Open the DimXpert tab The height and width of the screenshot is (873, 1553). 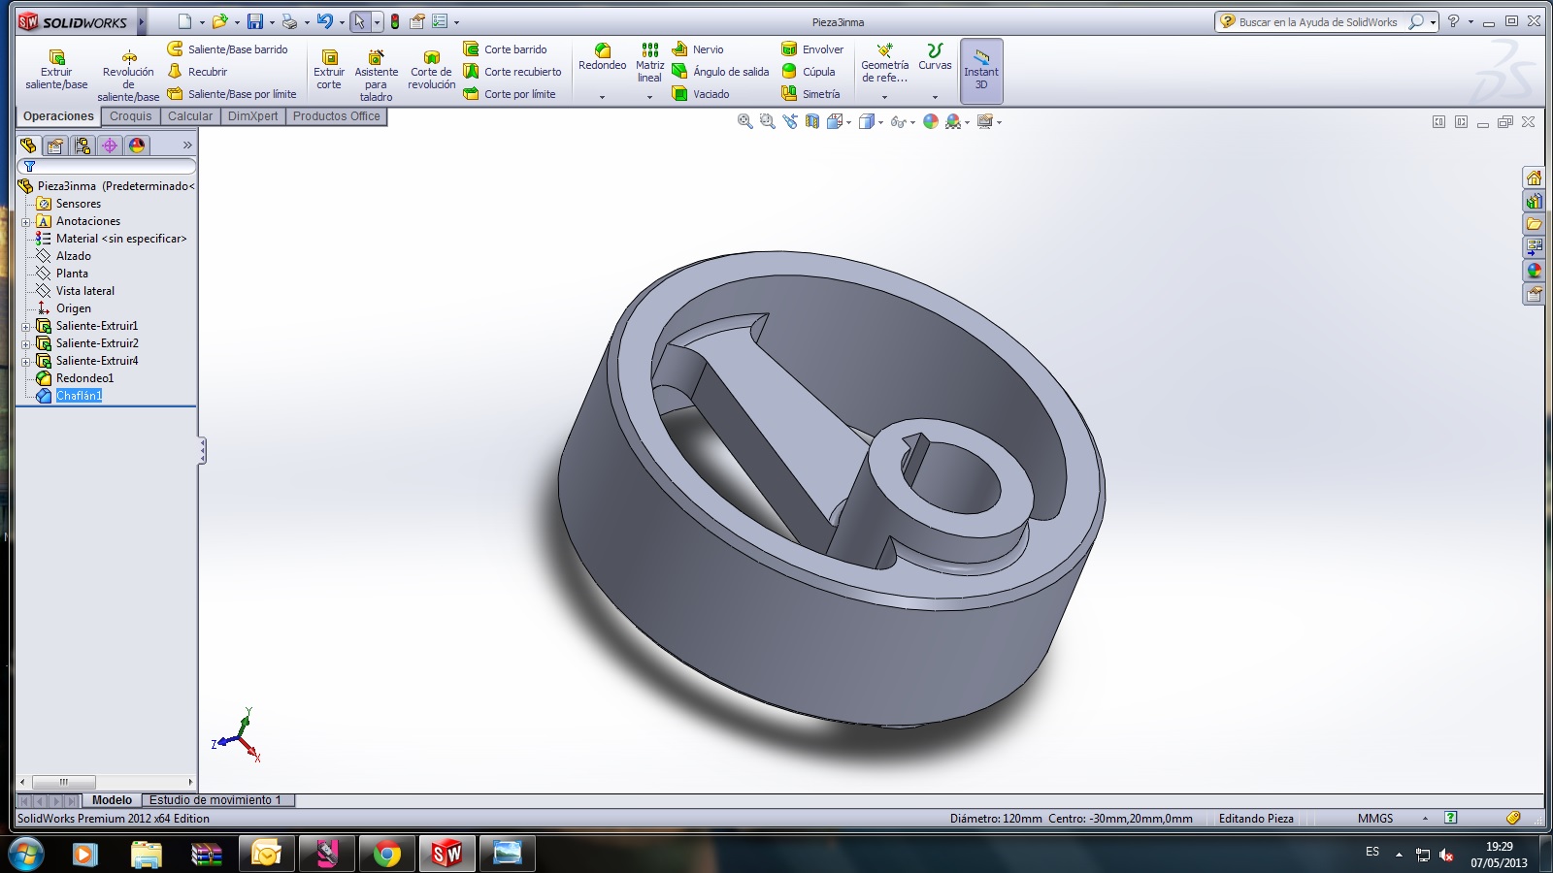pyautogui.click(x=253, y=116)
